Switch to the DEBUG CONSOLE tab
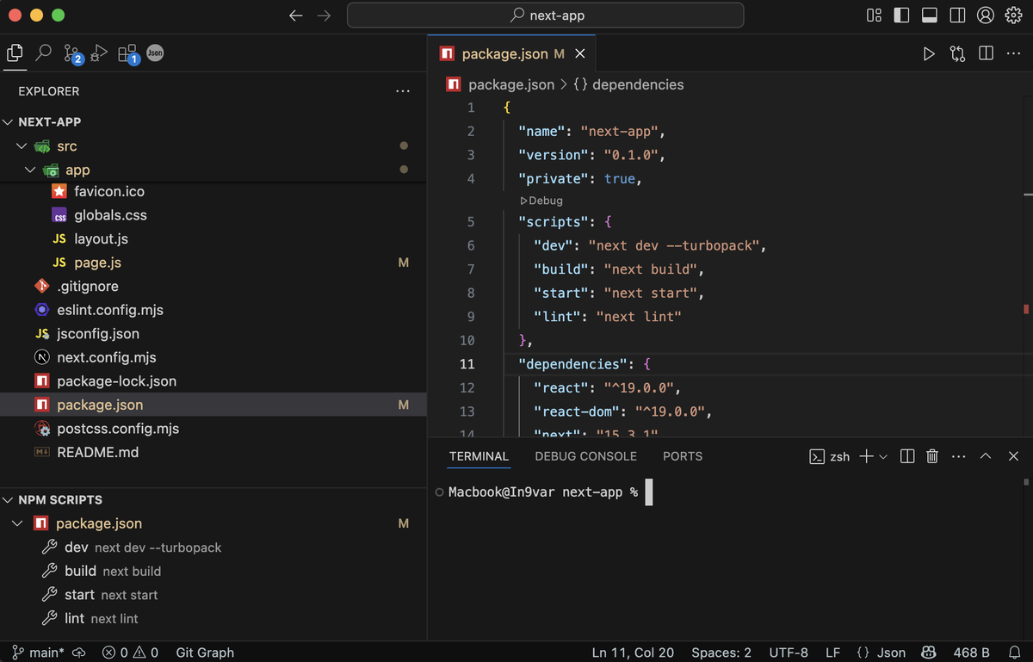The image size is (1033, 662). (x=586, y=456)
